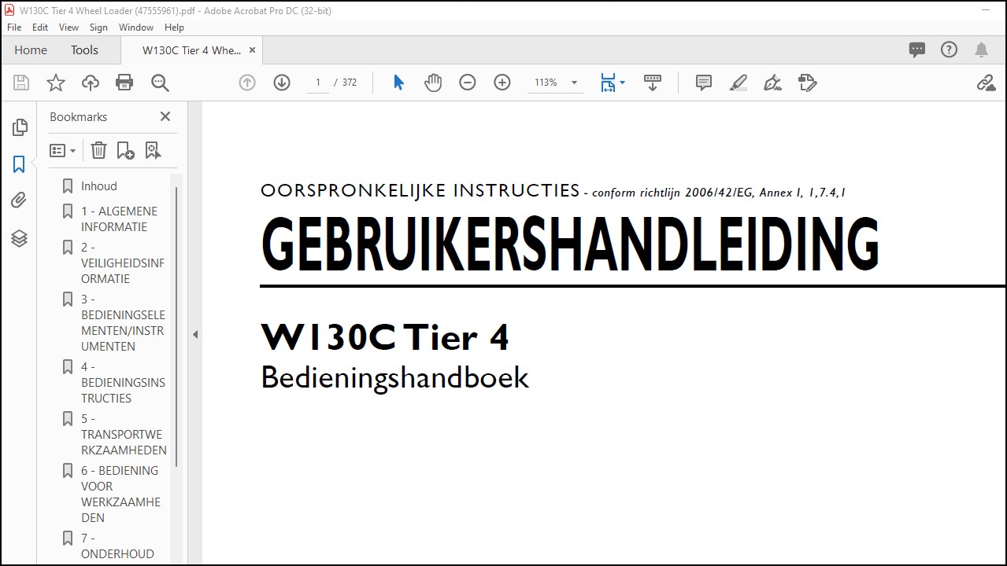
Task: Open the sign document pen tool
Action: point(772,83)
